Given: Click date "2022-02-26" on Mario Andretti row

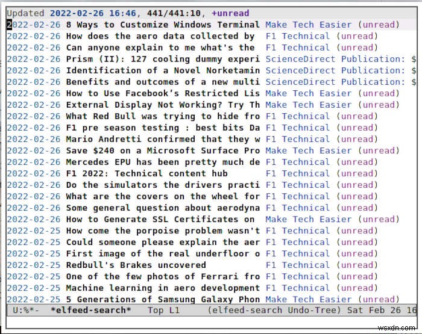Looking at the screenshot, I should [34, 139].
